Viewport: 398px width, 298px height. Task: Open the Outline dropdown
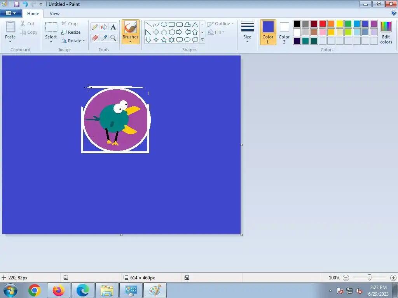click(x=220, y=24)
